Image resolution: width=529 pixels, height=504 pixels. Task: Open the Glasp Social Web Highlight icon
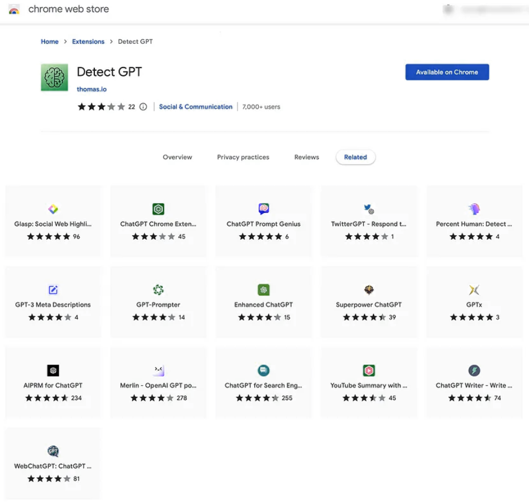pos(53,209)
